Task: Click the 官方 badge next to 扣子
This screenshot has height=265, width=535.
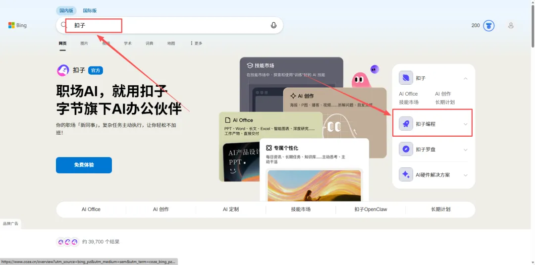Action: 96,71
